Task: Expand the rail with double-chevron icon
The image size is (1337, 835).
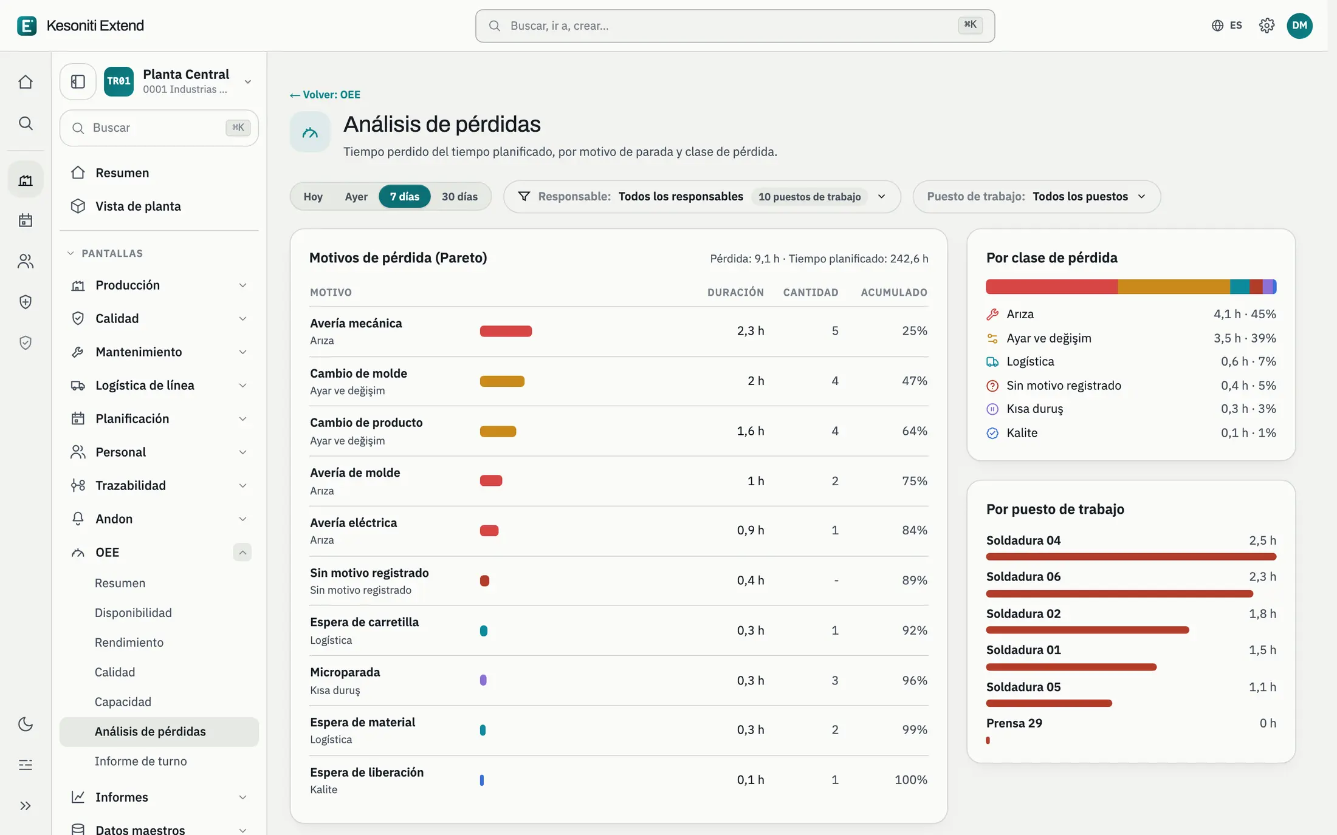Action: point(26,806)
